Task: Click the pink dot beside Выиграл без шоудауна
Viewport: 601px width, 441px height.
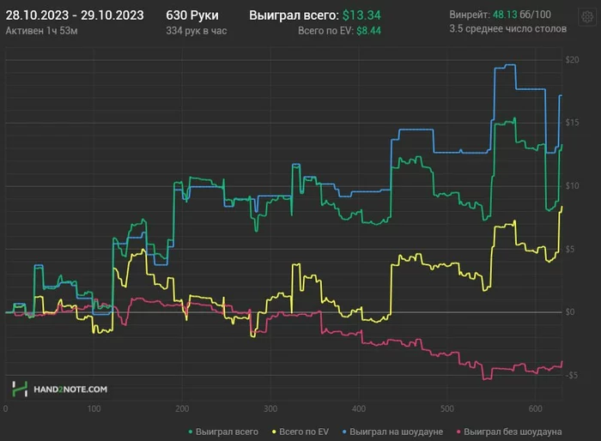Action: click(x=459, y=432)
